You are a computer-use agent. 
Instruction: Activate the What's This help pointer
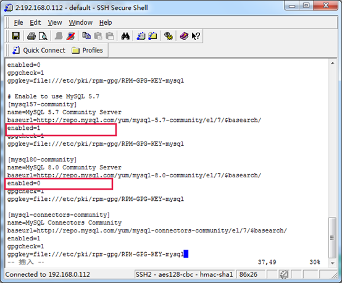tap(196, 36)
